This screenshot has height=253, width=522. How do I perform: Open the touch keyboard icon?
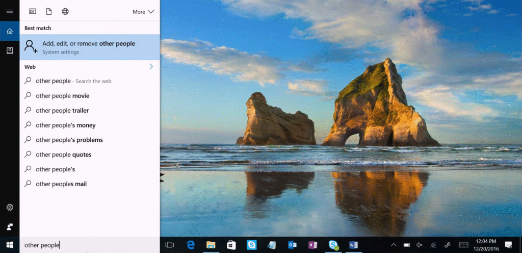tap(463, 245)
